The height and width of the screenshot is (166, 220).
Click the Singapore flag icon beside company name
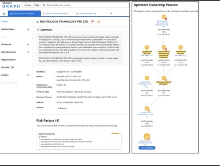click(92, 21)
